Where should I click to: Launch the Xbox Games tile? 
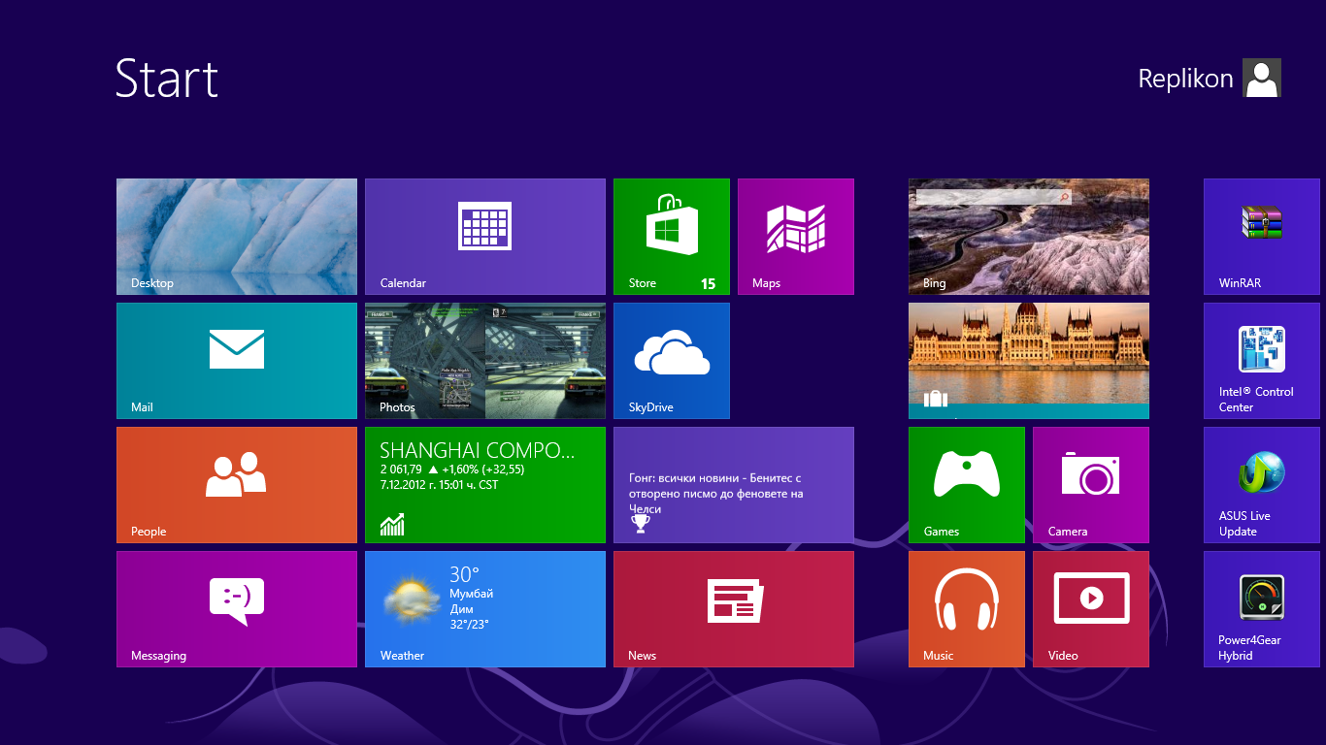pos(966,484)
